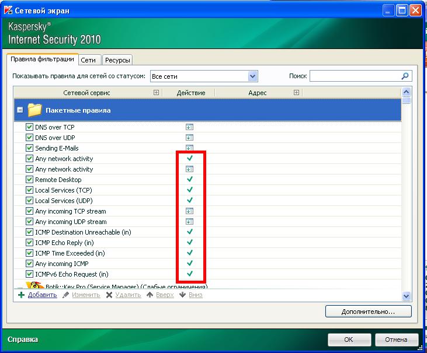This screenshot has height=353, width=427.
Task: Click the up arrow icon beside Вверх
Action: pyautogui.click(x=150, y=295)
